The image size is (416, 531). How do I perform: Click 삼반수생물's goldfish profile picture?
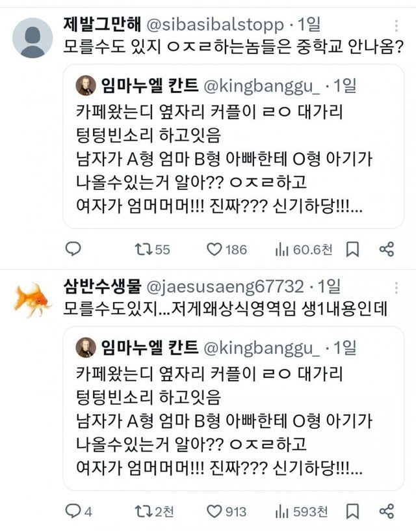coord(32,299)
